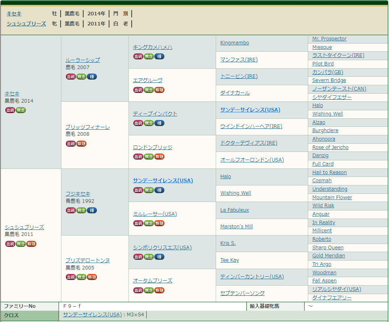Click the 繁殖 badge under エアグルーヴ
The height and width of the screenshot is (322, 389).
(159, 90)
